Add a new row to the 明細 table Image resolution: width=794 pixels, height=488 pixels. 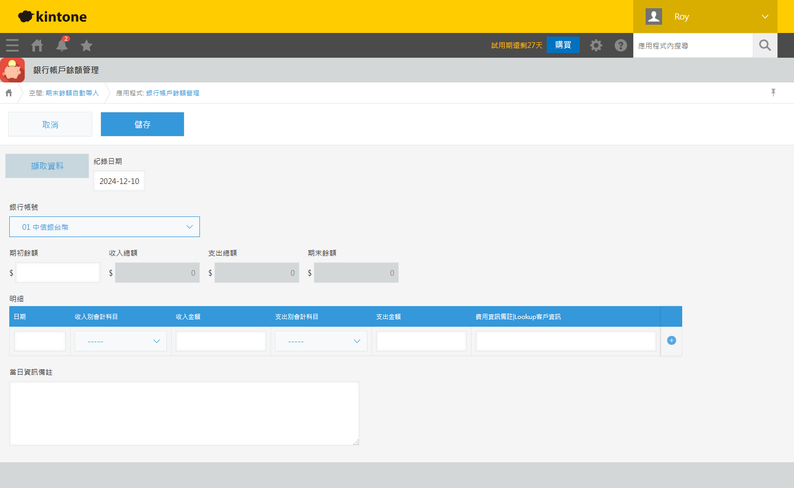click(671, 340)
